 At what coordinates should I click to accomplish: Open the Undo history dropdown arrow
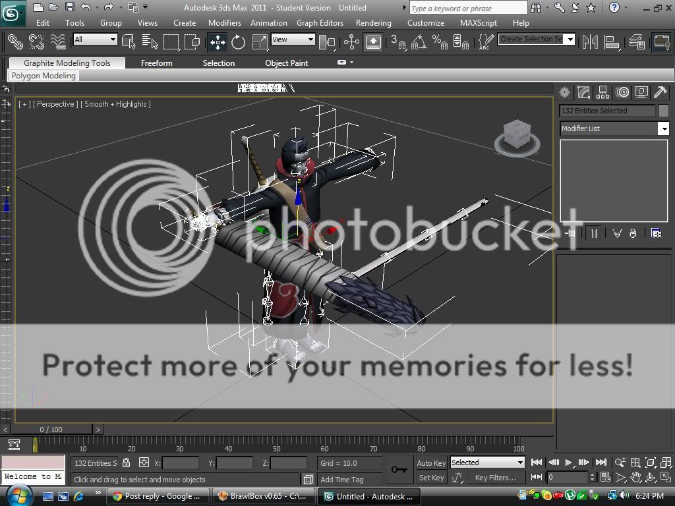coord(98,7)
